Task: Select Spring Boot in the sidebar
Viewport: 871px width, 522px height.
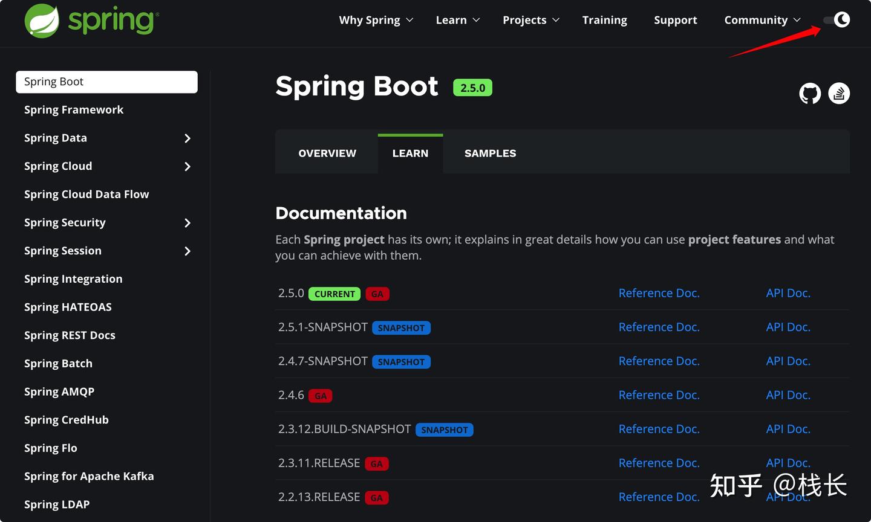Action: [x=106, y=82]
